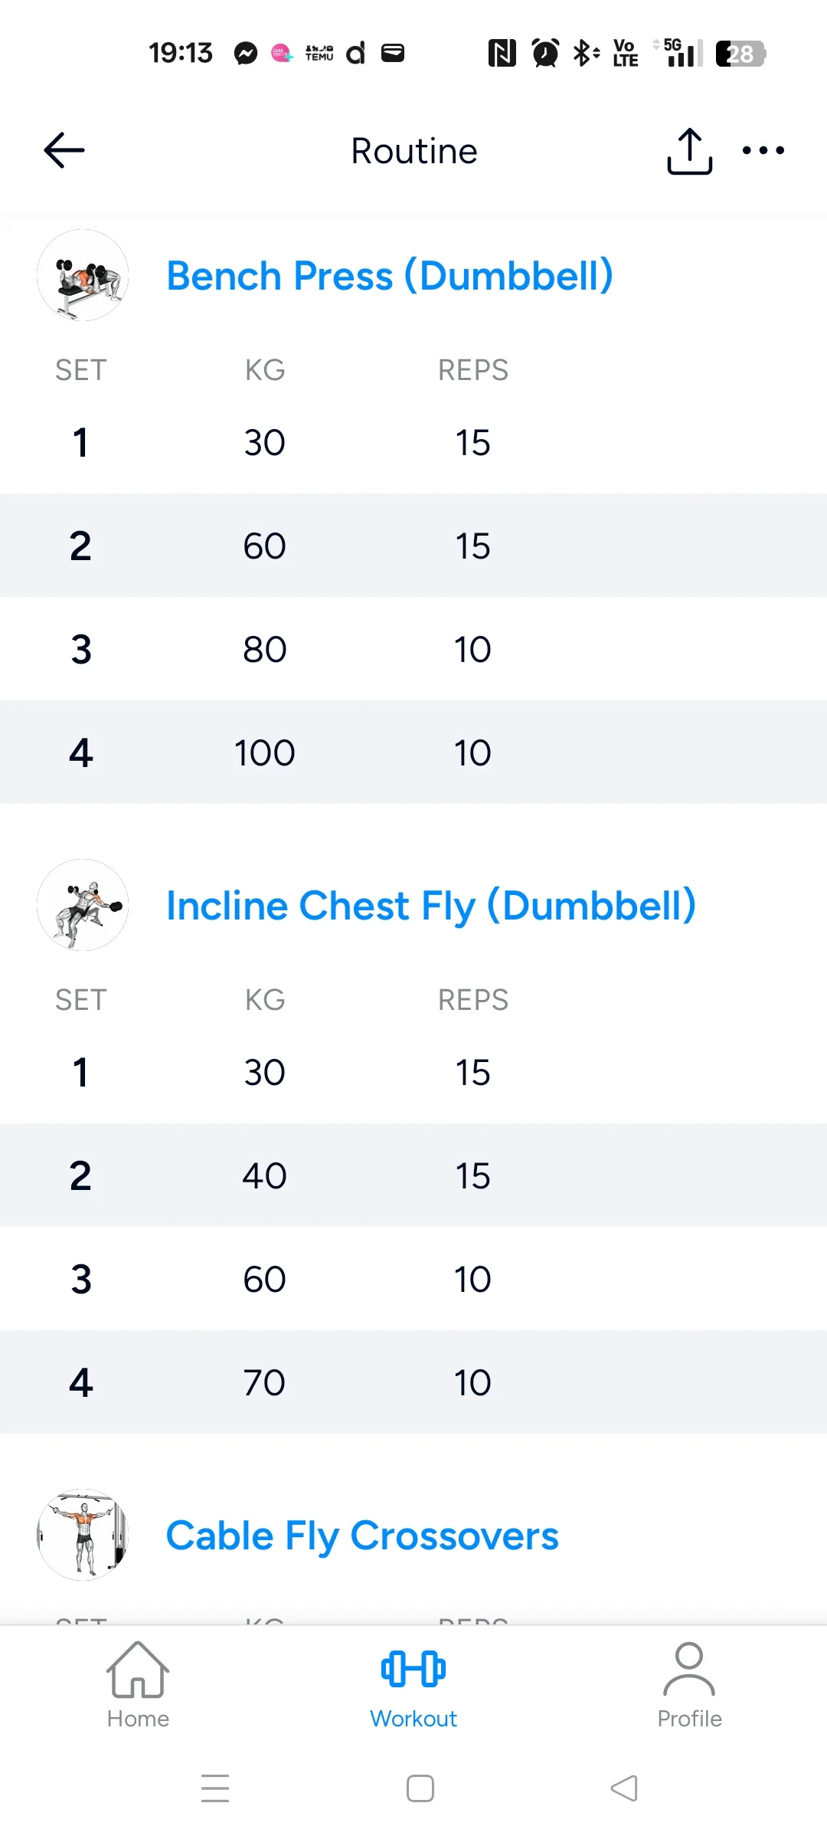Select the 70 kg Incline Fly set
The height and width of the screenshot is (1839, 827).
(413, 1382)
